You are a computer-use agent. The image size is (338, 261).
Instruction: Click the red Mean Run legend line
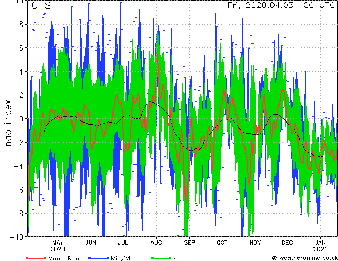pos(36,258)
